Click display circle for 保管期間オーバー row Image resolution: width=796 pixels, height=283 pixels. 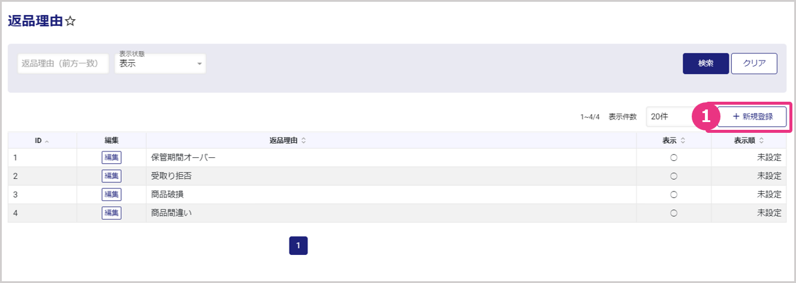(674, 158)
